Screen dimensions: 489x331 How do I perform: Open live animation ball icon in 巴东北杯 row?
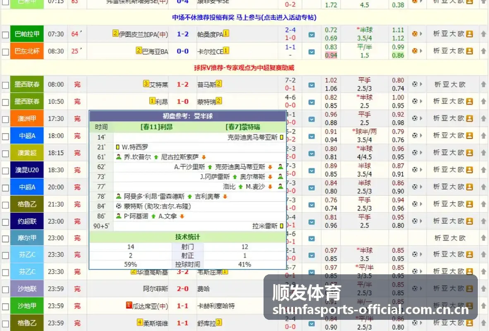click(415, 50)
